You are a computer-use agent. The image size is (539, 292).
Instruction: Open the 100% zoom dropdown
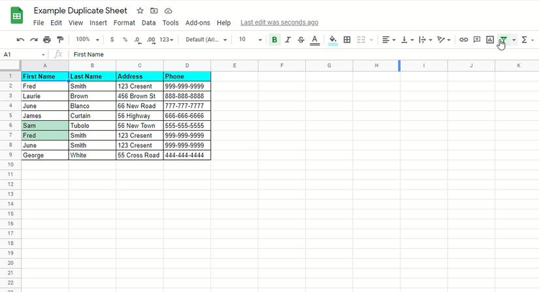pyautogui.click(x=88, y=40)
